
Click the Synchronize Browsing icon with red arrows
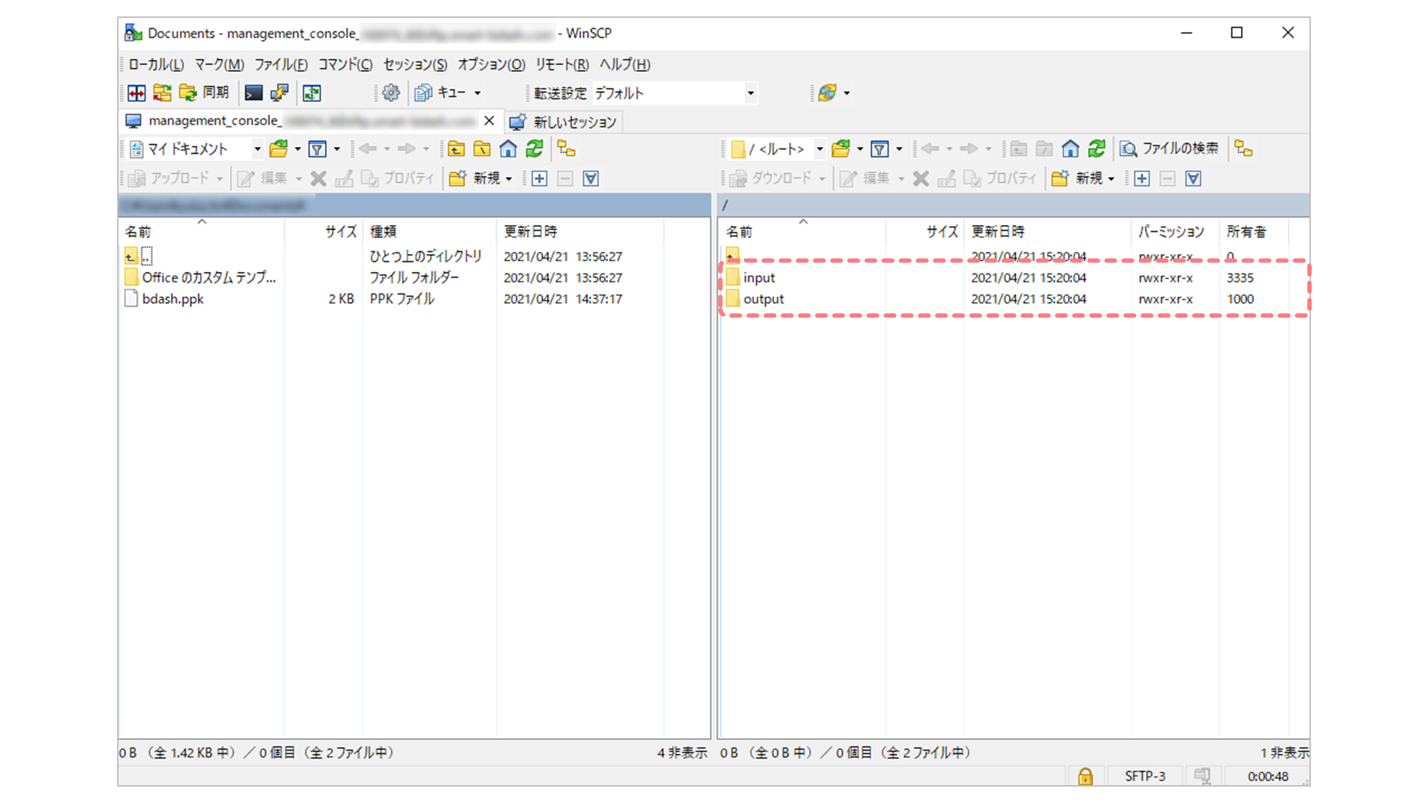click(162, 93)
